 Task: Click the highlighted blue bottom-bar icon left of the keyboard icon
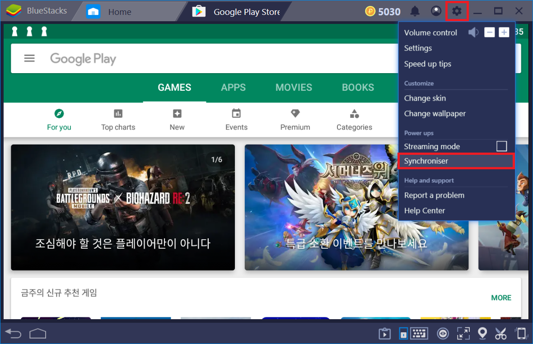[403, 334]
